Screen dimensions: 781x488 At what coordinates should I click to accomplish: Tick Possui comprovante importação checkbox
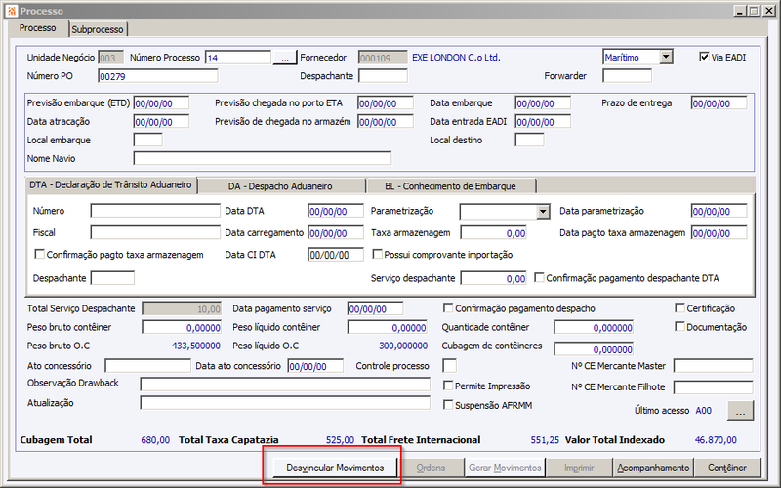[x=378, y=254]
